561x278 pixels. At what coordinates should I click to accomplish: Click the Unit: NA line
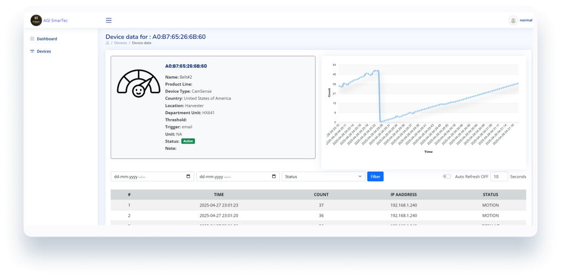point(174,134)
